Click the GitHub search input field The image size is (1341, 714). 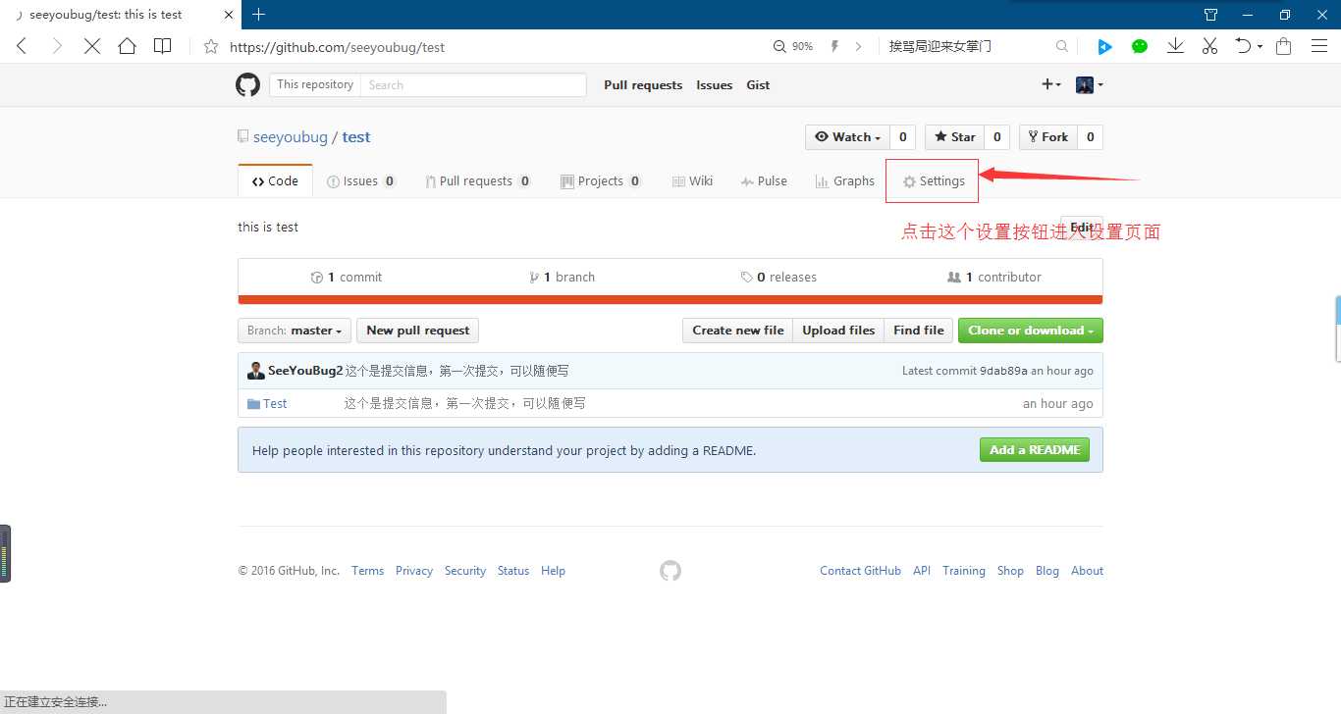(x=474, y=85)
